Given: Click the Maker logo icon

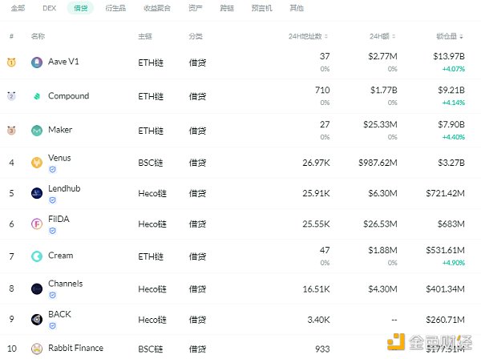Looking at the screenshot, I should click(37, 131).
